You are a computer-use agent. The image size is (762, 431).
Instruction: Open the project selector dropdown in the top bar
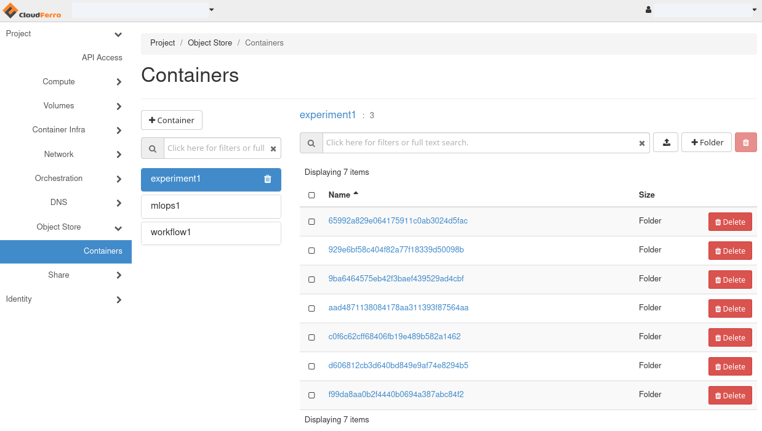[143, 10]
